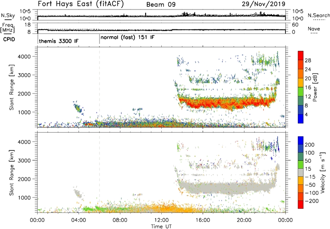Click the '08:00' time tick label

pyautogui.click(x=120, y=220)
